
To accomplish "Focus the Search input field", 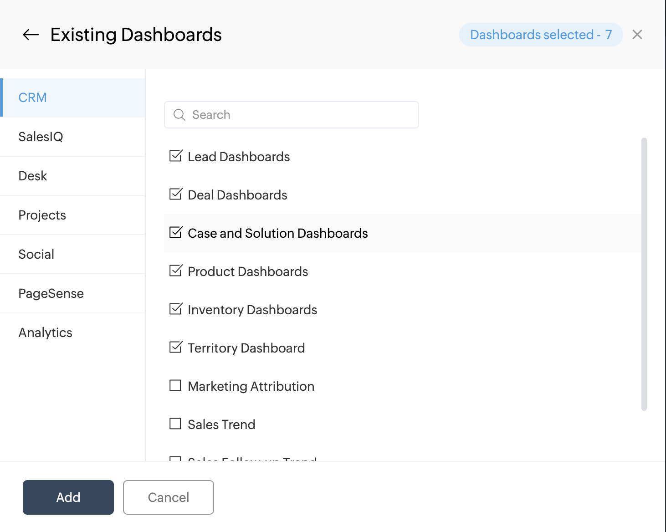I will [292, 115].
